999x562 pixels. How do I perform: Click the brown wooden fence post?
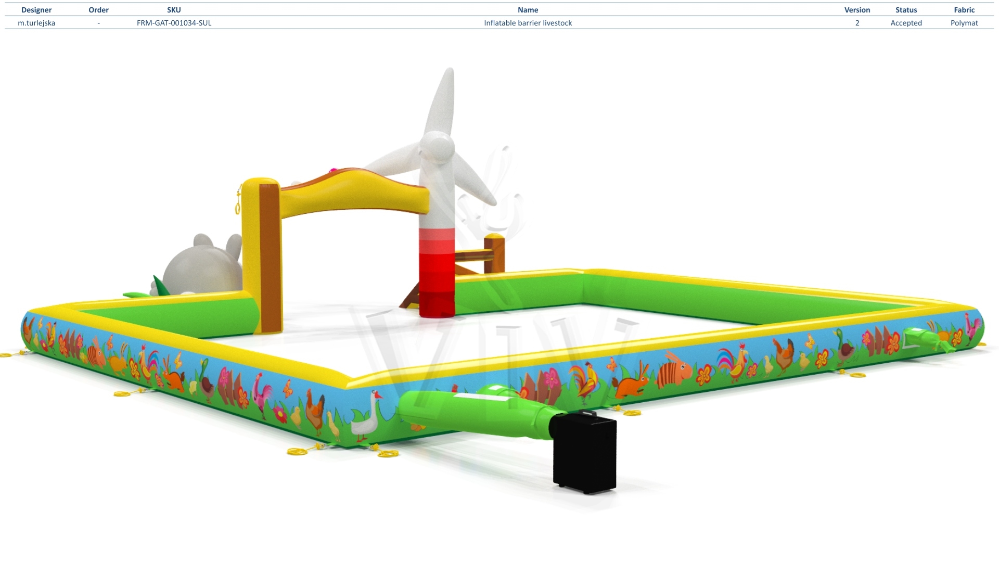tap(494, 253)
